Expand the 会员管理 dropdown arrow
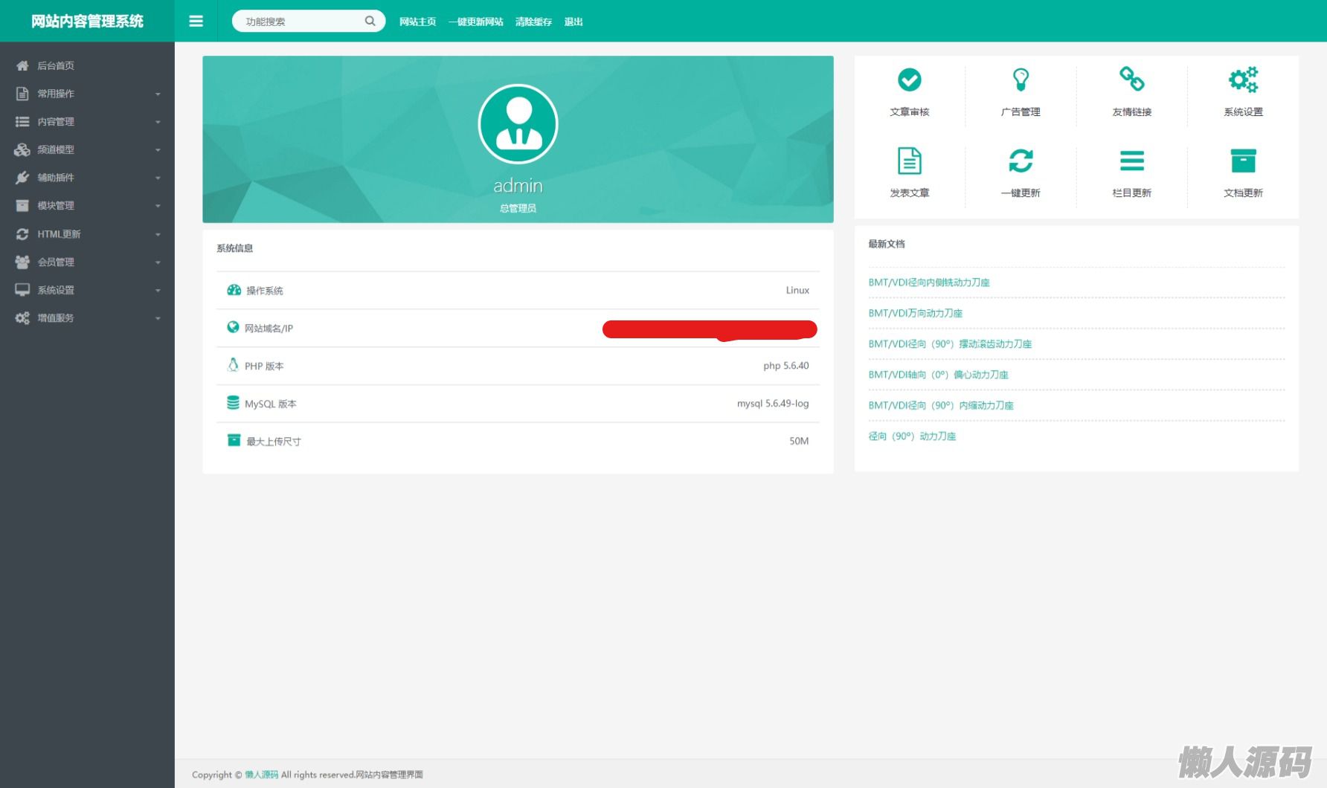 tap(158, 262)
